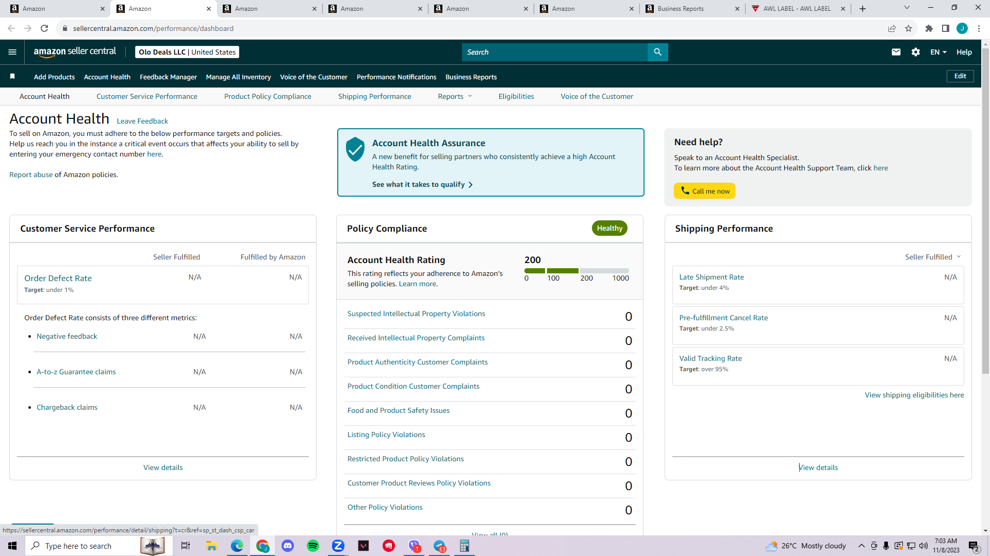Viewport: 990px width, 556px height.
Task: Open the amazon seller central logo
Action: pos(75,51)
